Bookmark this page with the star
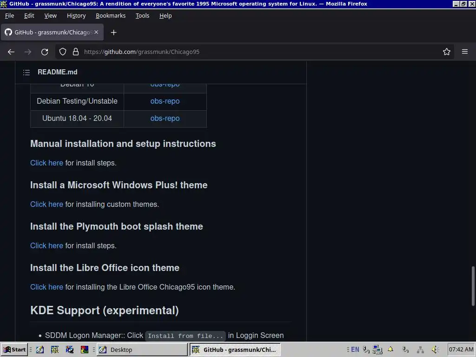Image resolution: width=476 pixels, height=357 pixels. (447, 52)
